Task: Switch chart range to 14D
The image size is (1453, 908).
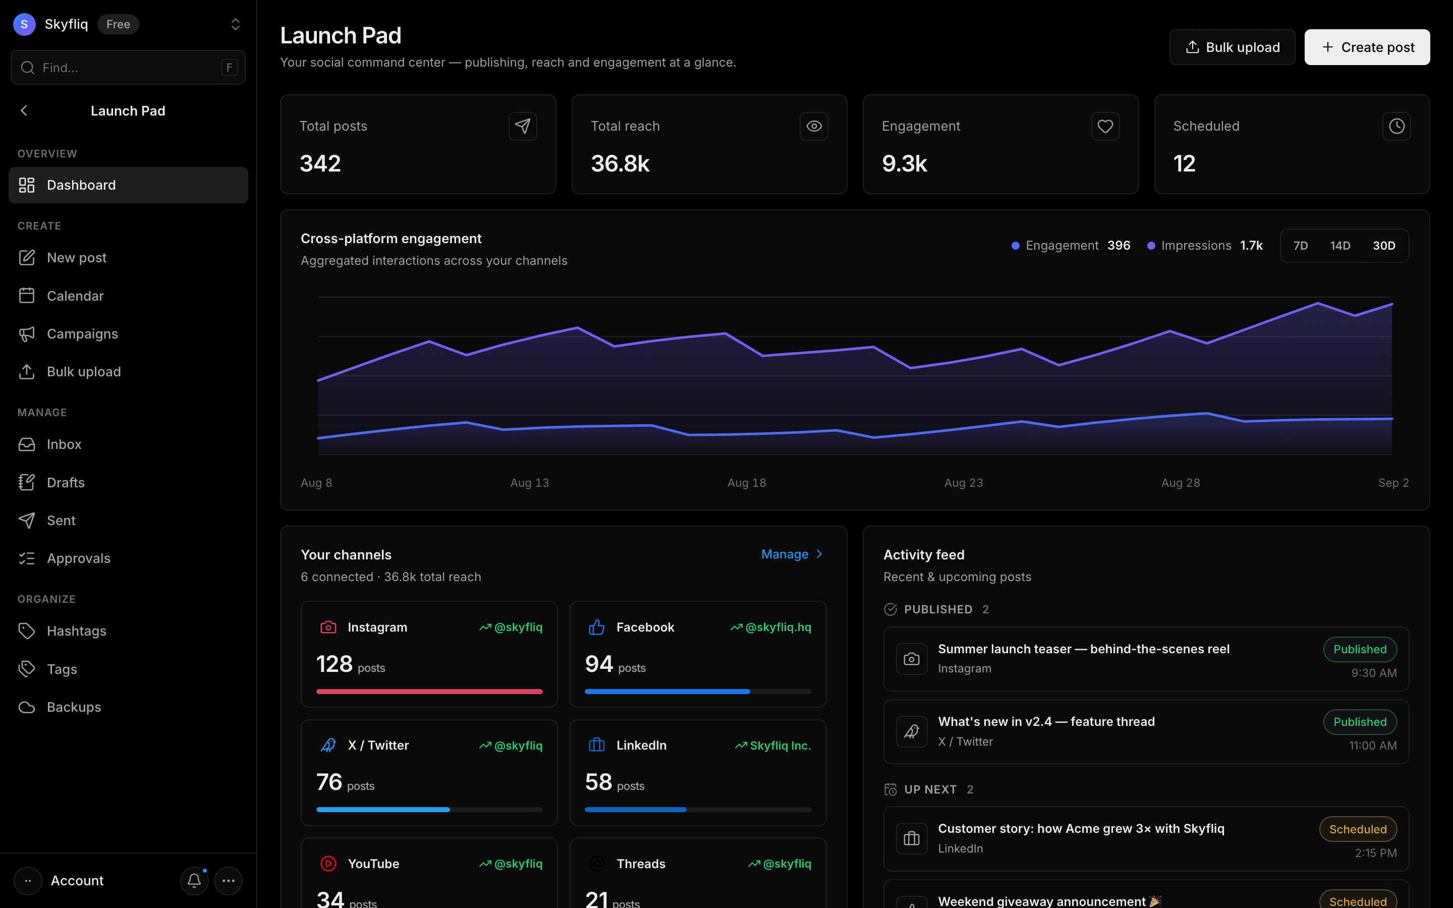Action: (x=1340, y=246)
